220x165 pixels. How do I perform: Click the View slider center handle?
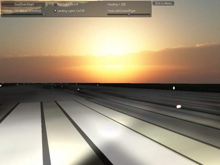[129, 14]
